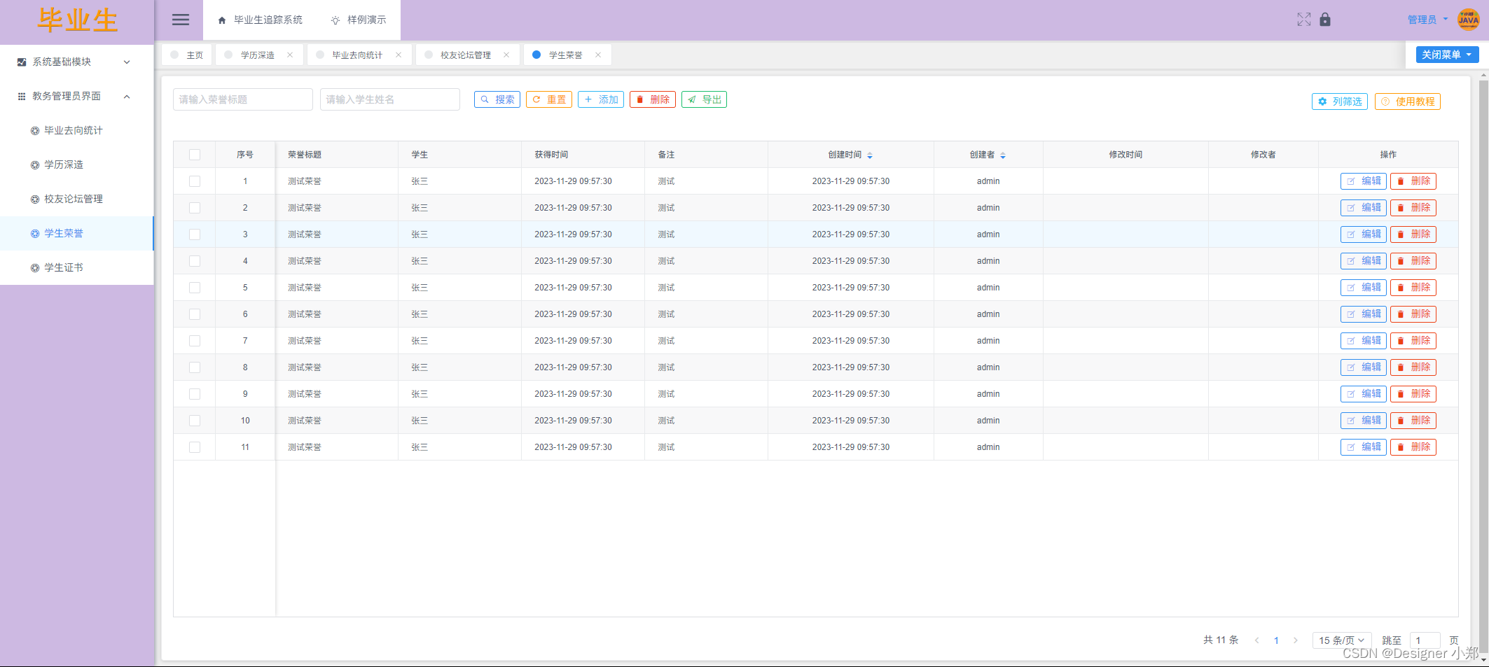
Task: Click the icon beside 毕业去向统计 in sidebar
Action: point(35,131)
